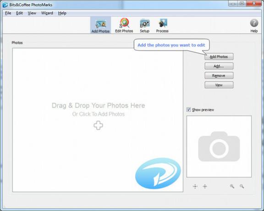The width and height of the screenshot is (264, 211).
Task: Click the Add Photos button on right
Action: pos(219,56)
